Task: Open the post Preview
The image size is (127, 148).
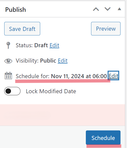Action: point(106,29)
